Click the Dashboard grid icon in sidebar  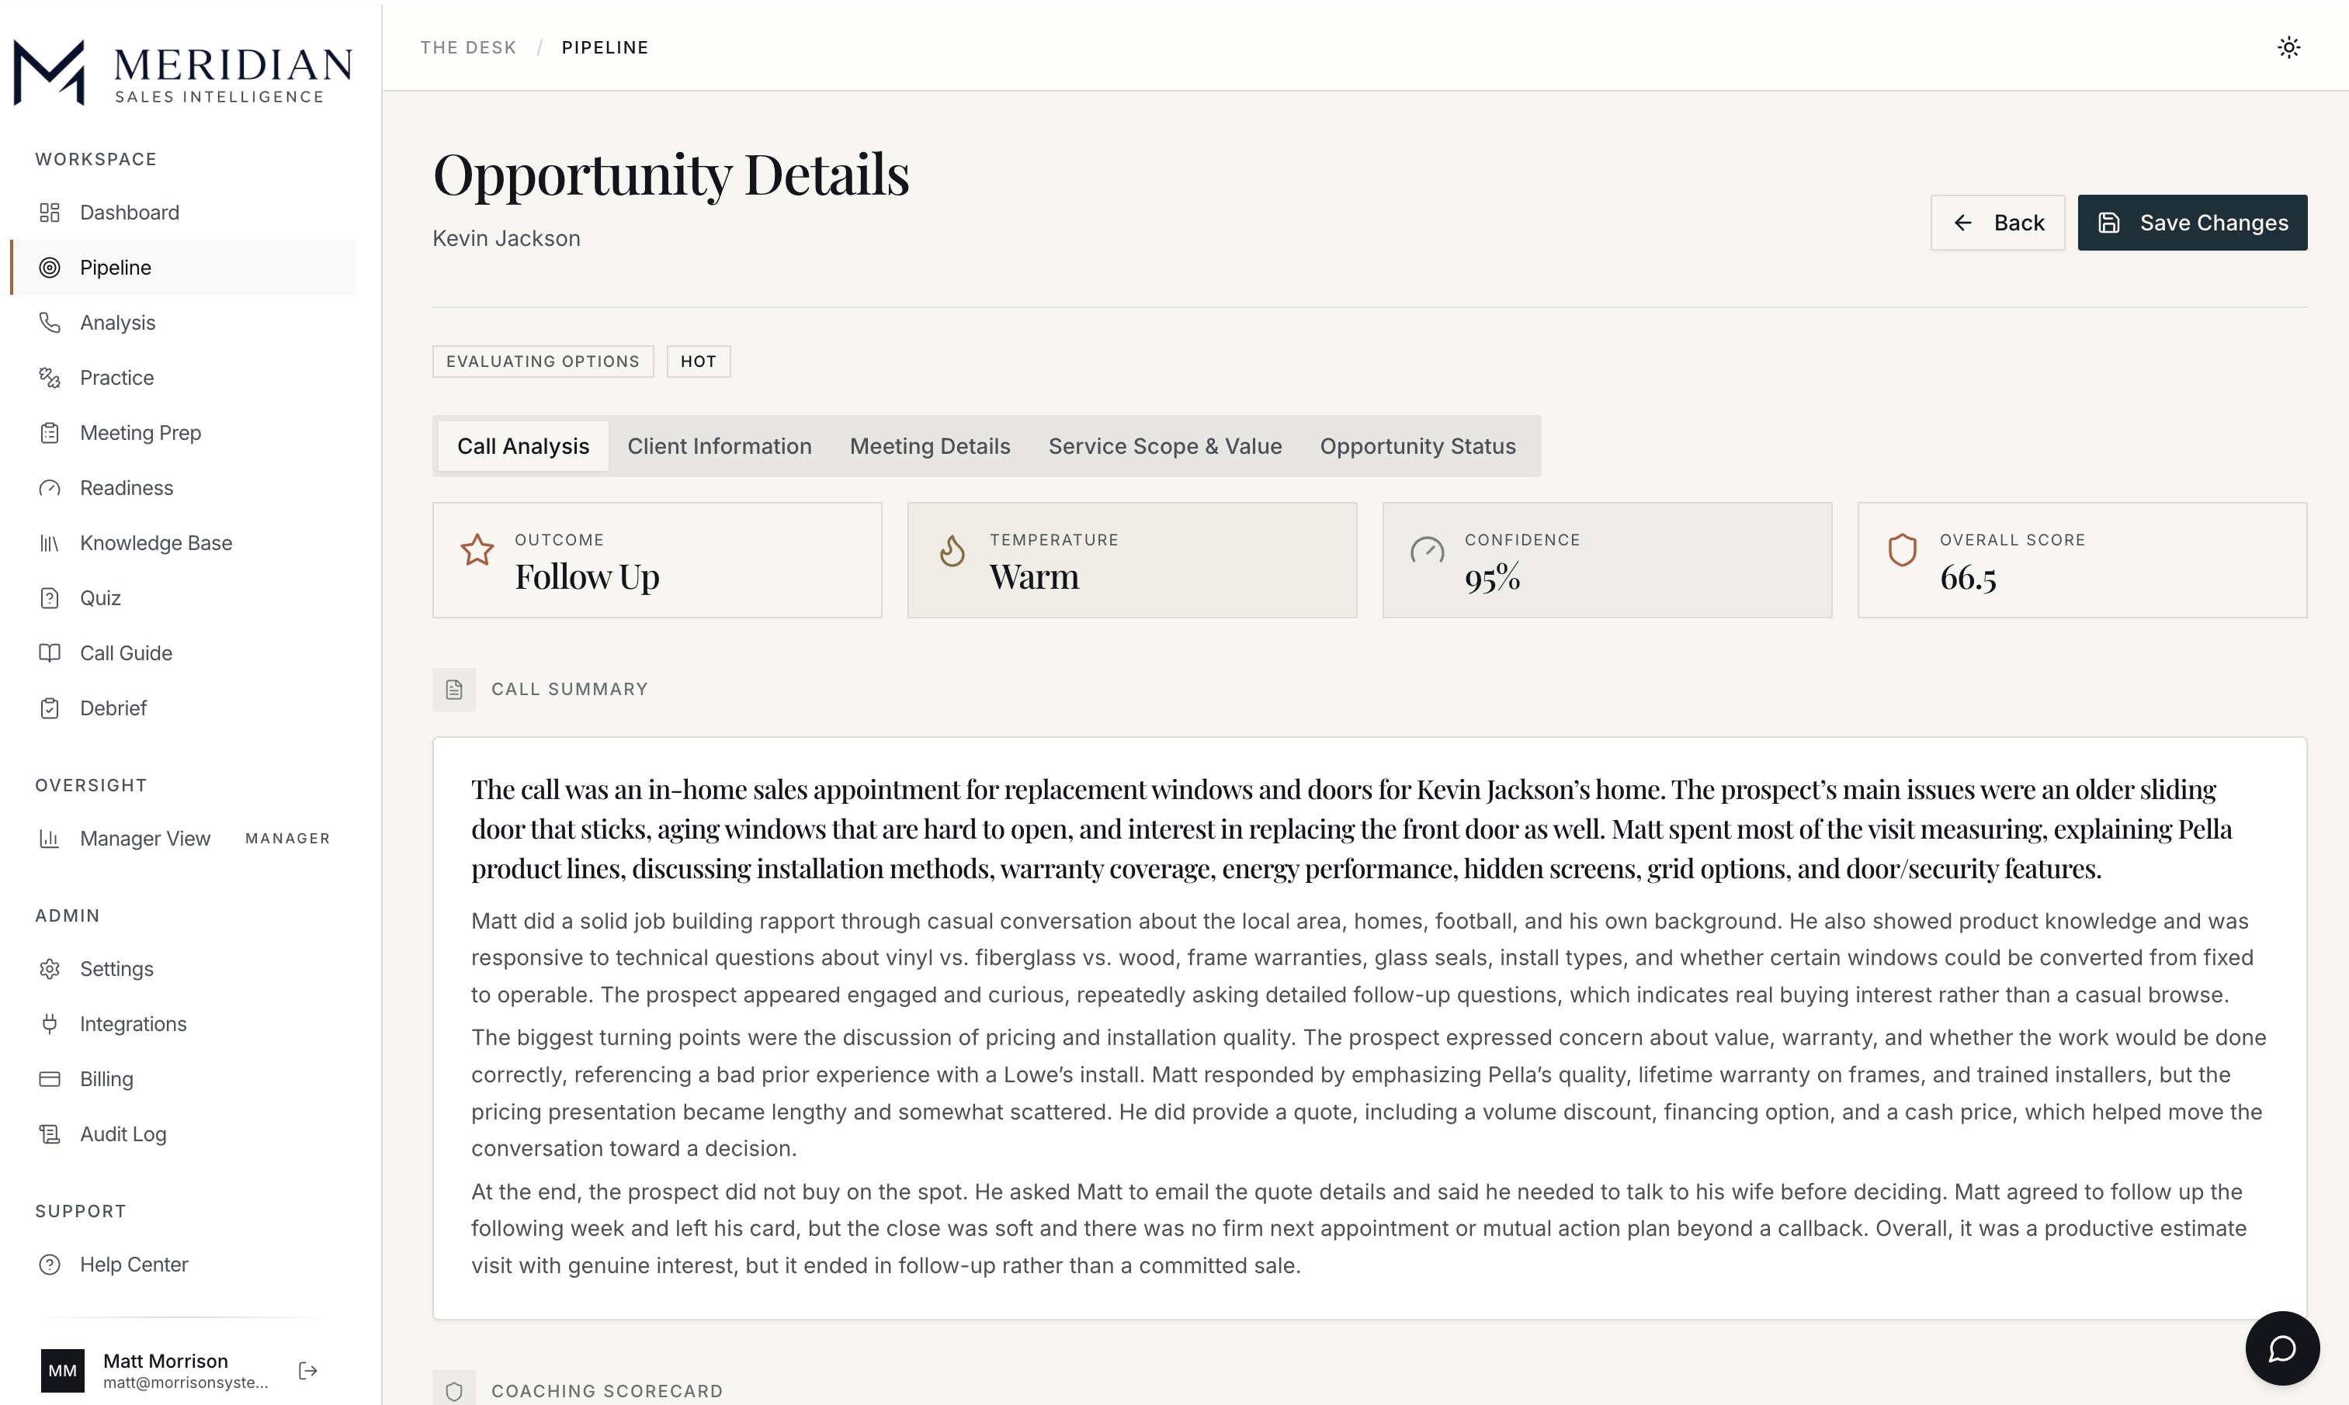[x=49, y=212]
